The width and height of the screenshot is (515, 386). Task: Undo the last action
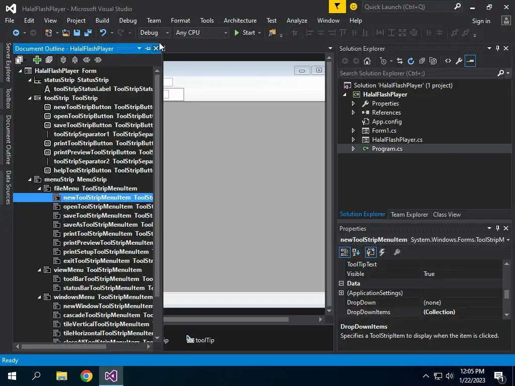tap(103, 33)
